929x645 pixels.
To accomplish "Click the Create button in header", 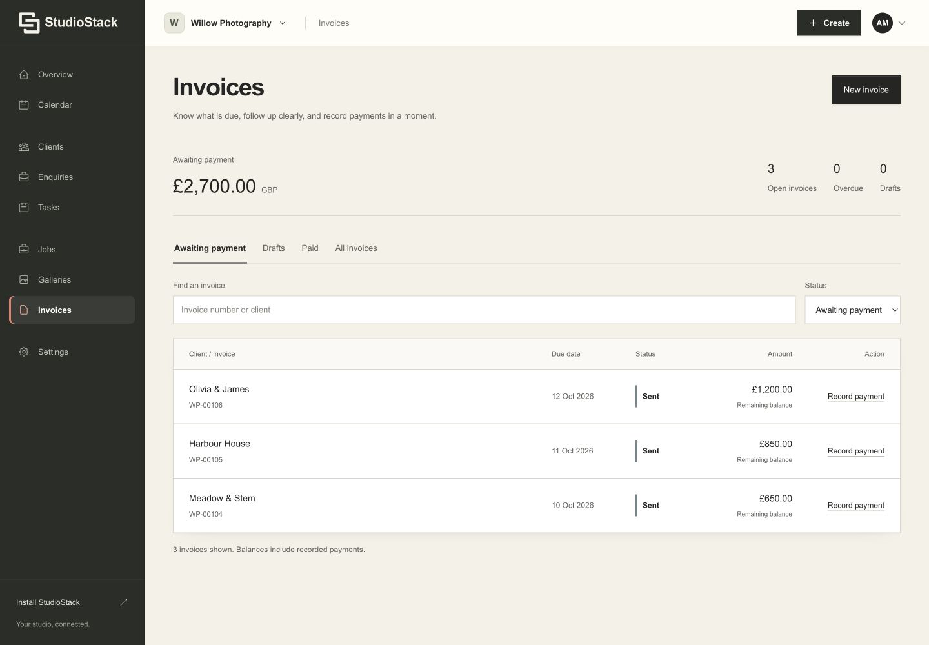I will (828, 23).
